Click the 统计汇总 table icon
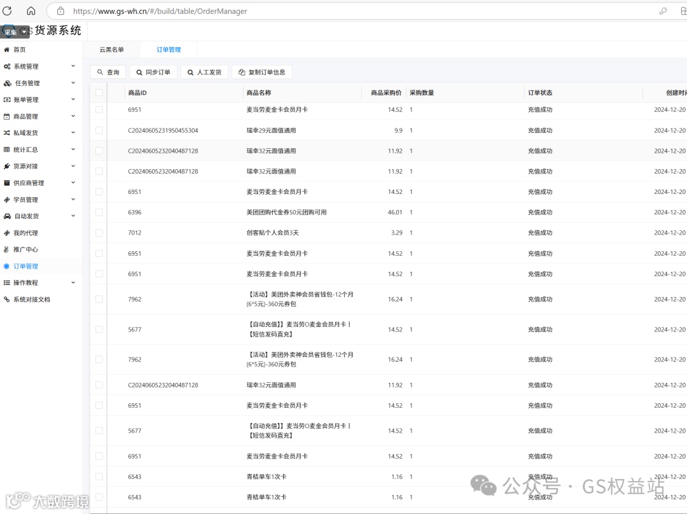The height and width of the screenshot is (514, 687). click(x=6, y=149)
